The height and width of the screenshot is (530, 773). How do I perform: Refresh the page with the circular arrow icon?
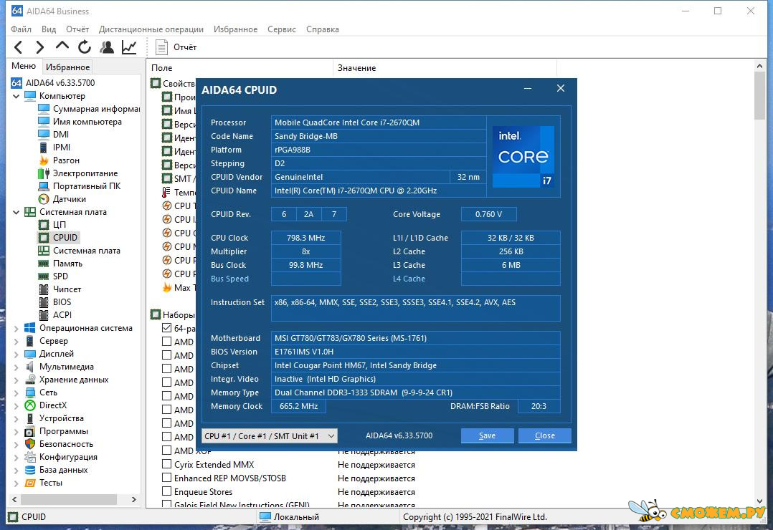tap(85, 47)
